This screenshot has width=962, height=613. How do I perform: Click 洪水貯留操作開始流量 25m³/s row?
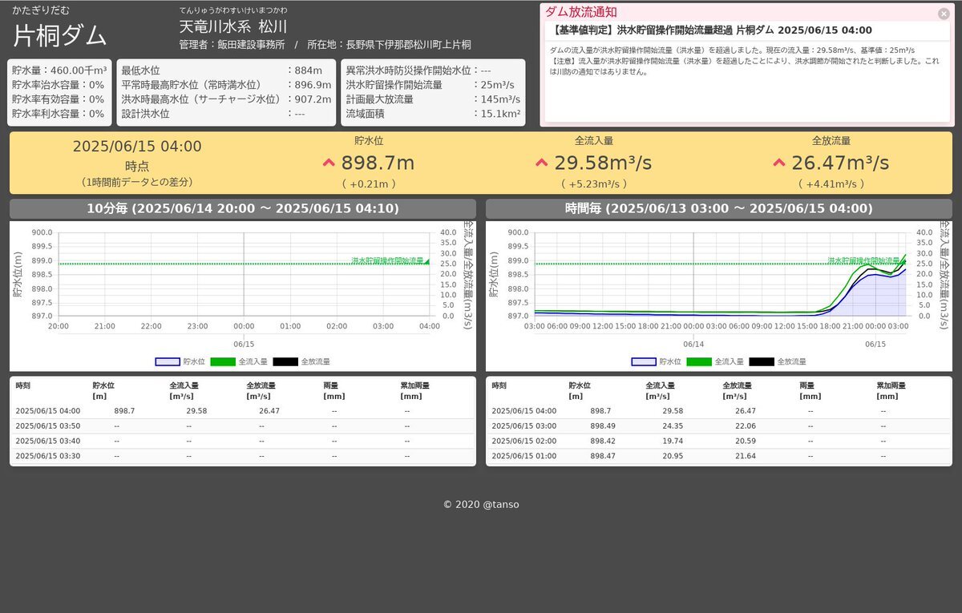[433, 85]
